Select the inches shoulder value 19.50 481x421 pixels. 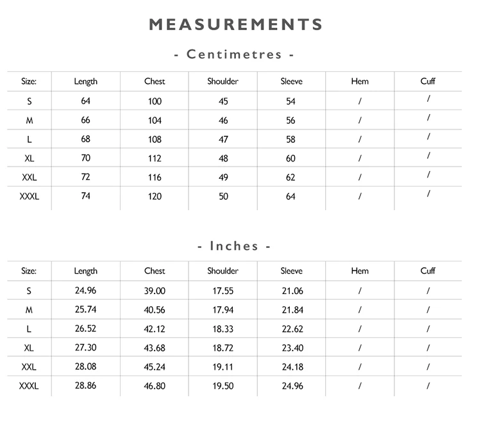click(x=223, y=386)
